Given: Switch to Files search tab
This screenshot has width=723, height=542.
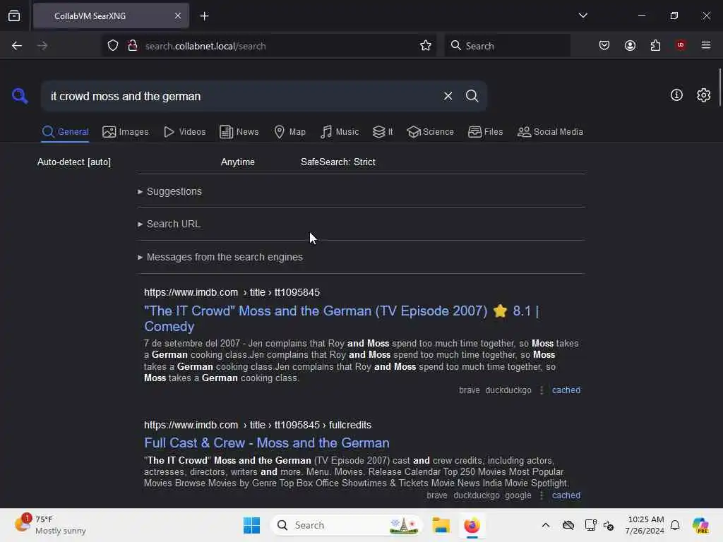Looking at the screenshot, I should pos(486,132).
